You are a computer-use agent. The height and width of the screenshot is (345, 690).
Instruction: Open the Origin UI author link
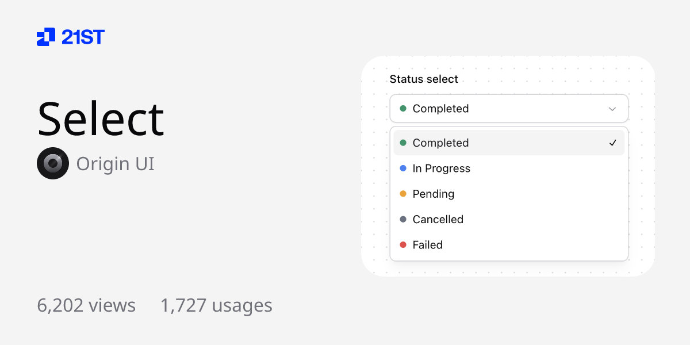pyautogui.click(x=115, y=164)
